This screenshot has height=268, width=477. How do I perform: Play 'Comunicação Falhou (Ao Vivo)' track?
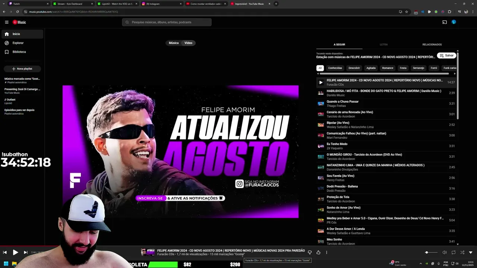tap(386, 135)
